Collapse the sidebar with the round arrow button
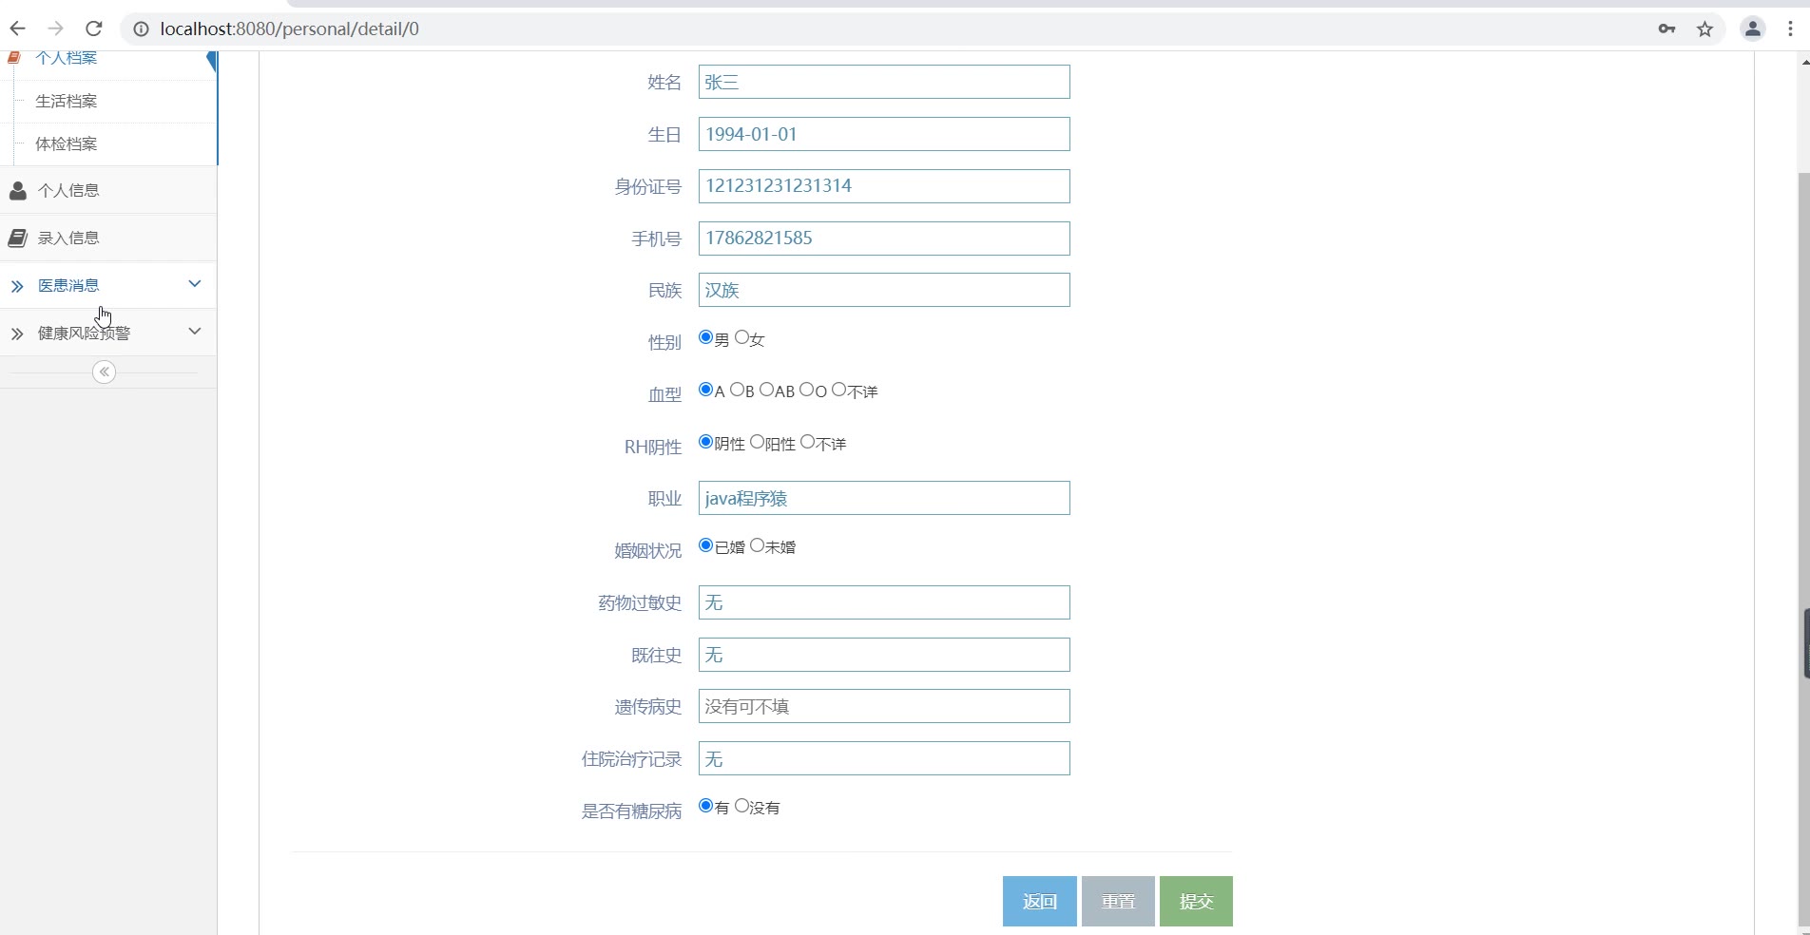1810x935 pixels. click(x=105, y=372)
